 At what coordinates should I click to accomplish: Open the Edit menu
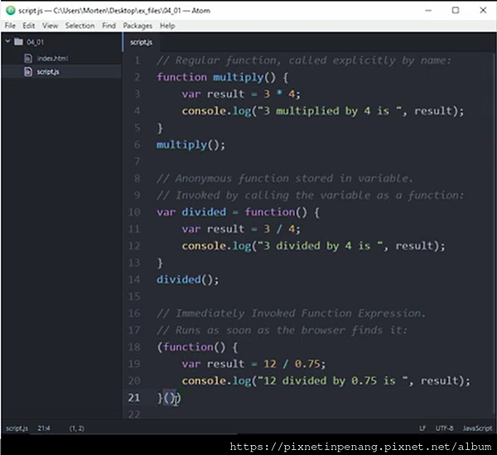tap(28, 26)
